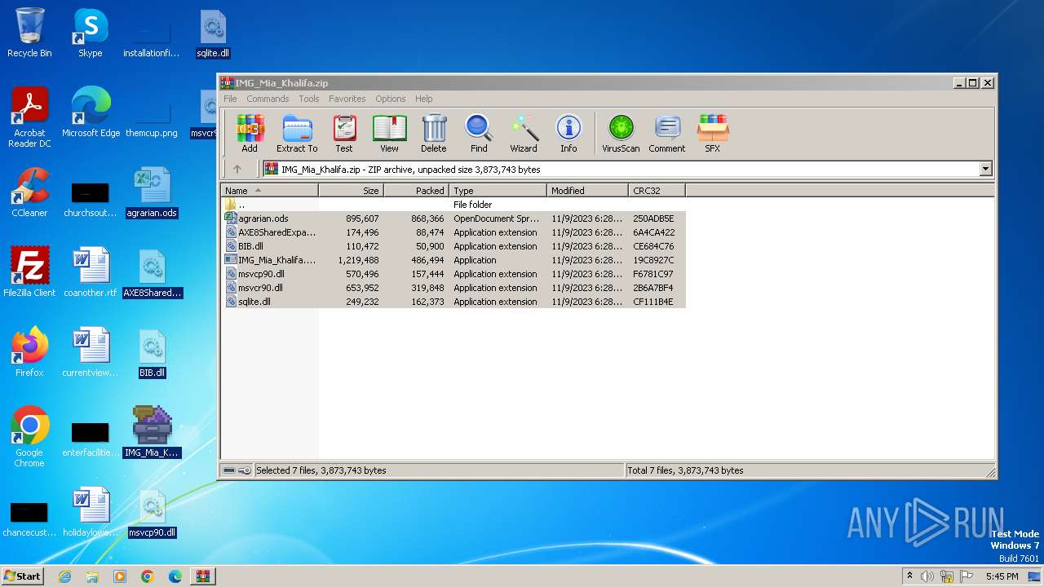
Task: Sort by the Type column header
Action: click(x=498, y=191)
